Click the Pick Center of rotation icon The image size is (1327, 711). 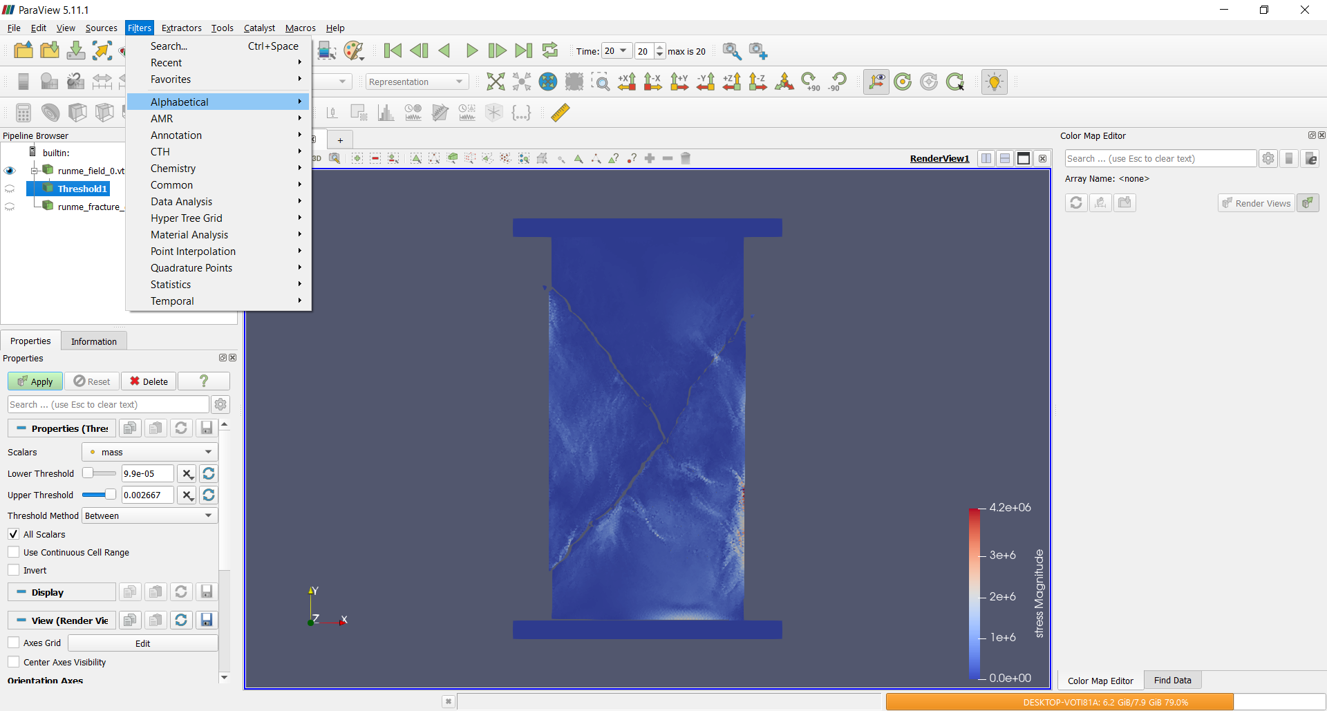955,82
